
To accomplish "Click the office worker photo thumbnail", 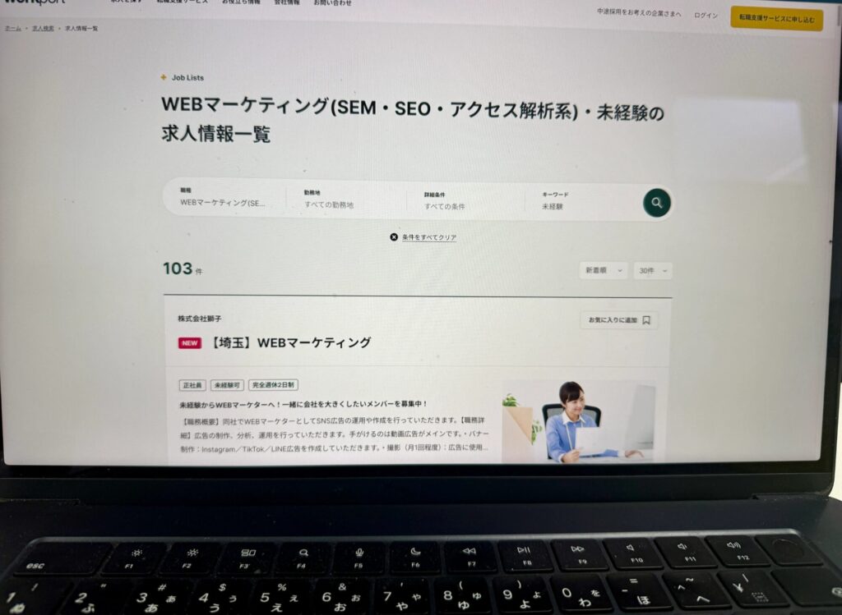I will tap(579, 421).
